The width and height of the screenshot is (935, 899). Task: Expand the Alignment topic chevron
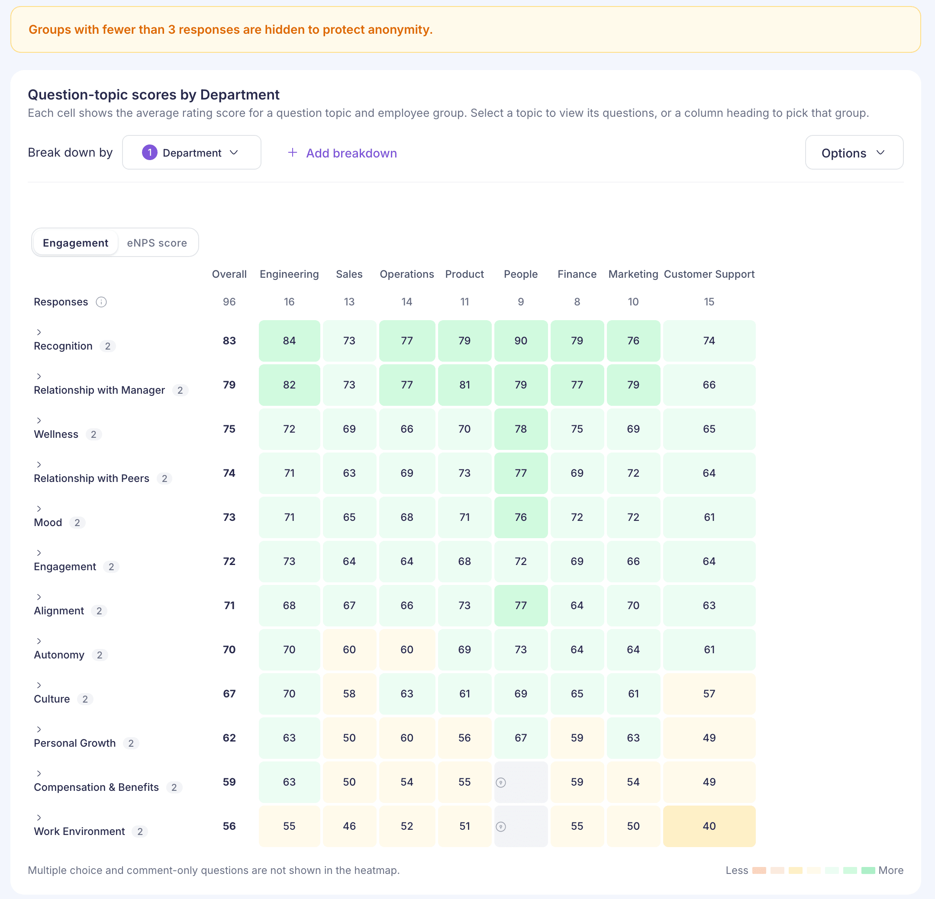coord(39,597)
